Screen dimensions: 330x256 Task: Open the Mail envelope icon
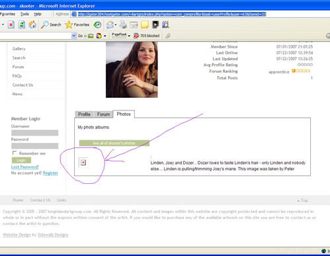tap(110, 24)
